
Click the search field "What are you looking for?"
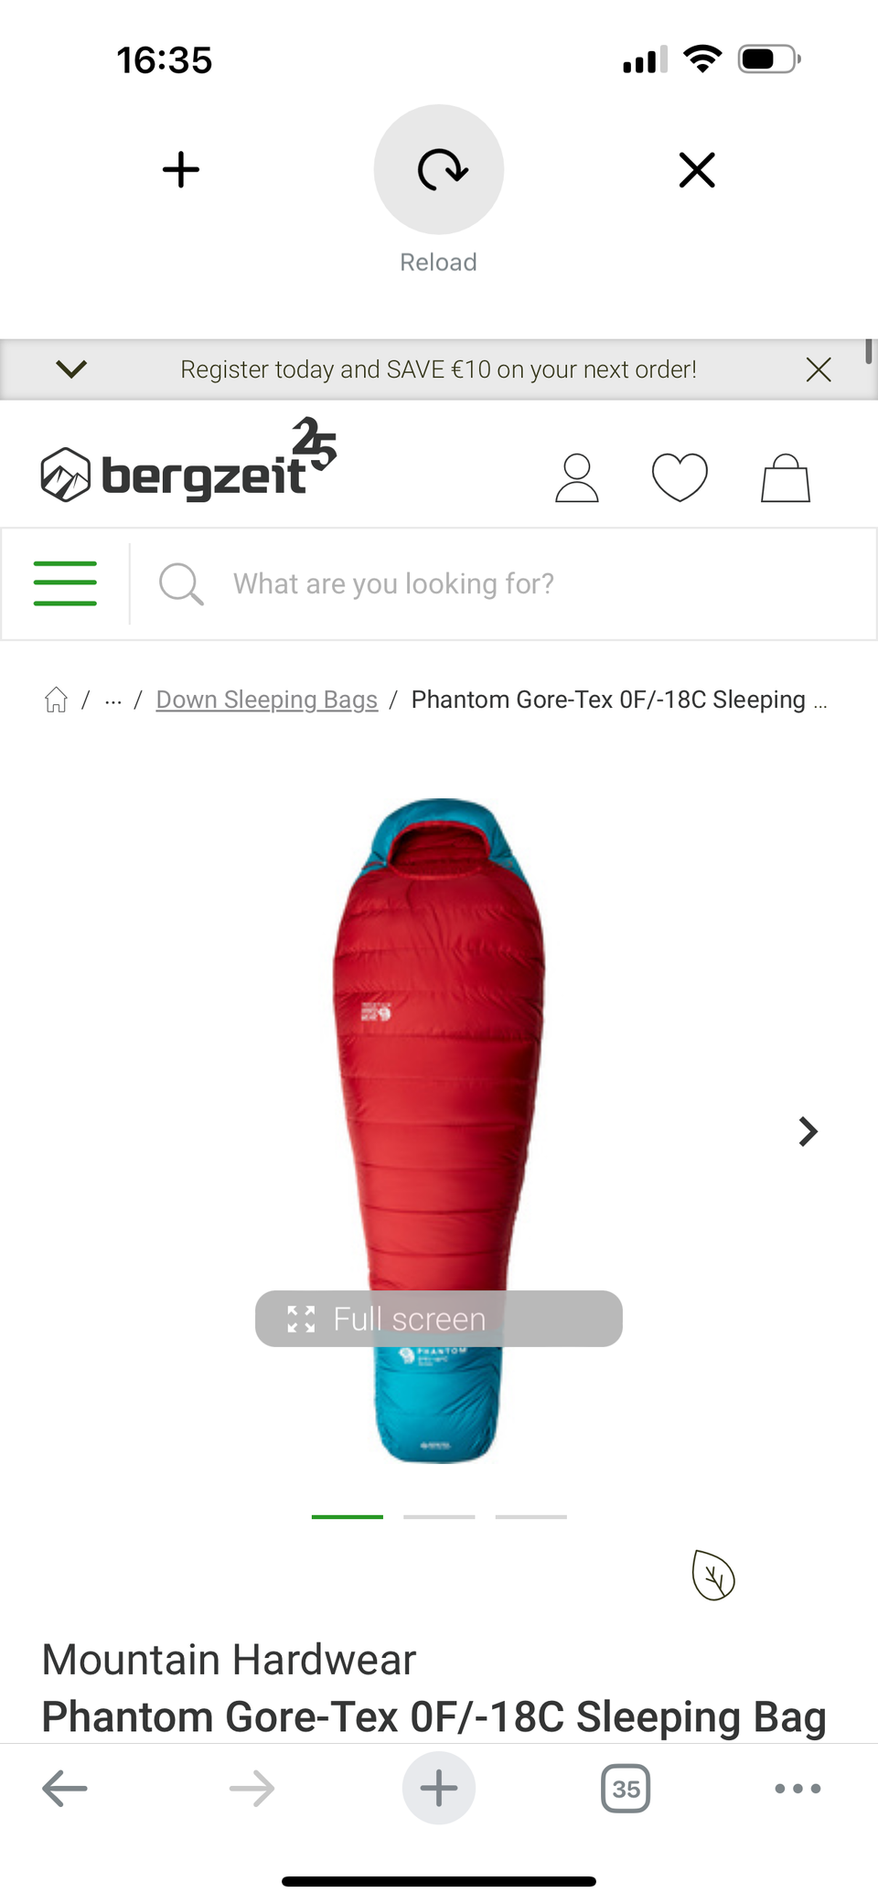click(x=503, y=583)
